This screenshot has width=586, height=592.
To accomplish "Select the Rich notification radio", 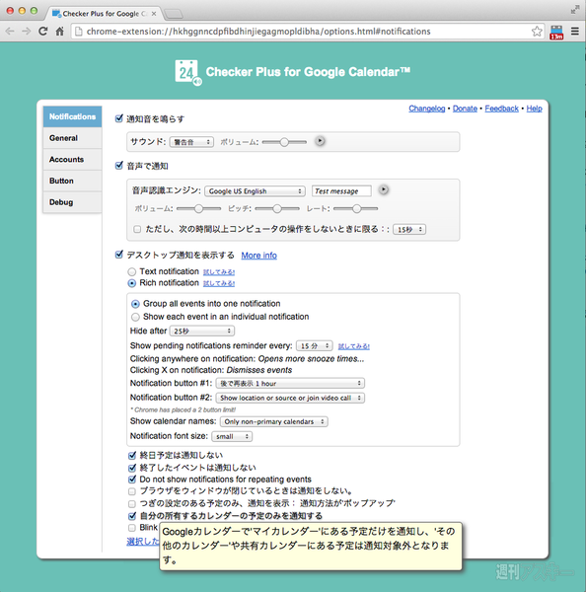I will (x=132, y=283).
